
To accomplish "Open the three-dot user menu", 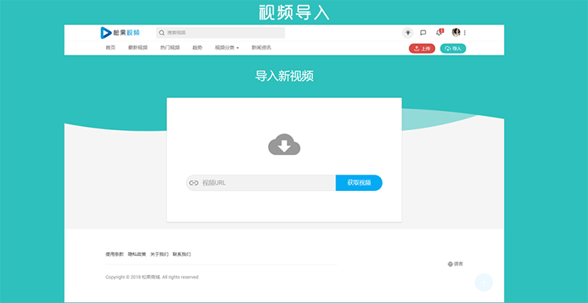I will tap(465, 33).
